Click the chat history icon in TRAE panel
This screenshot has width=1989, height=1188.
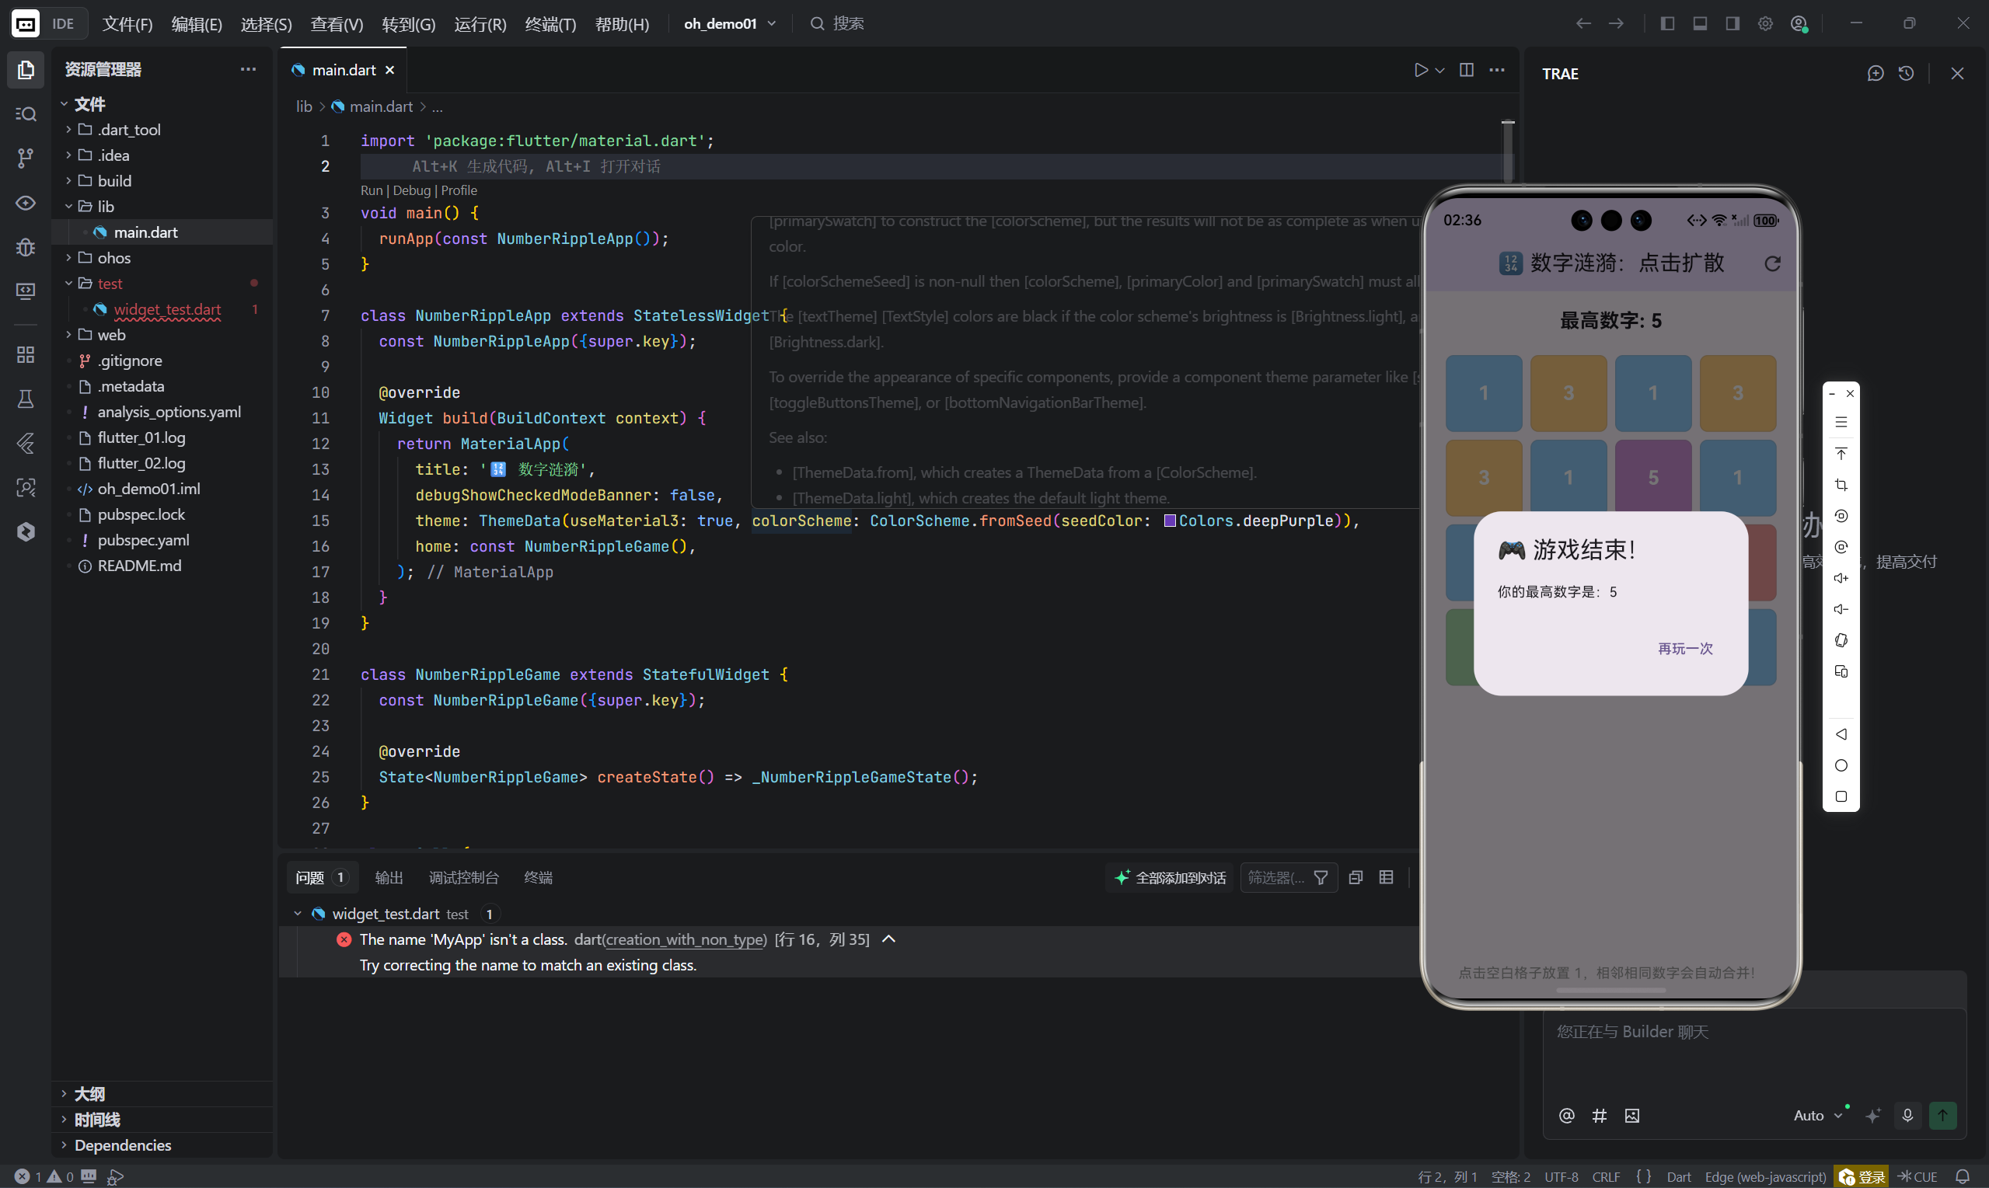pos(1907,74)
